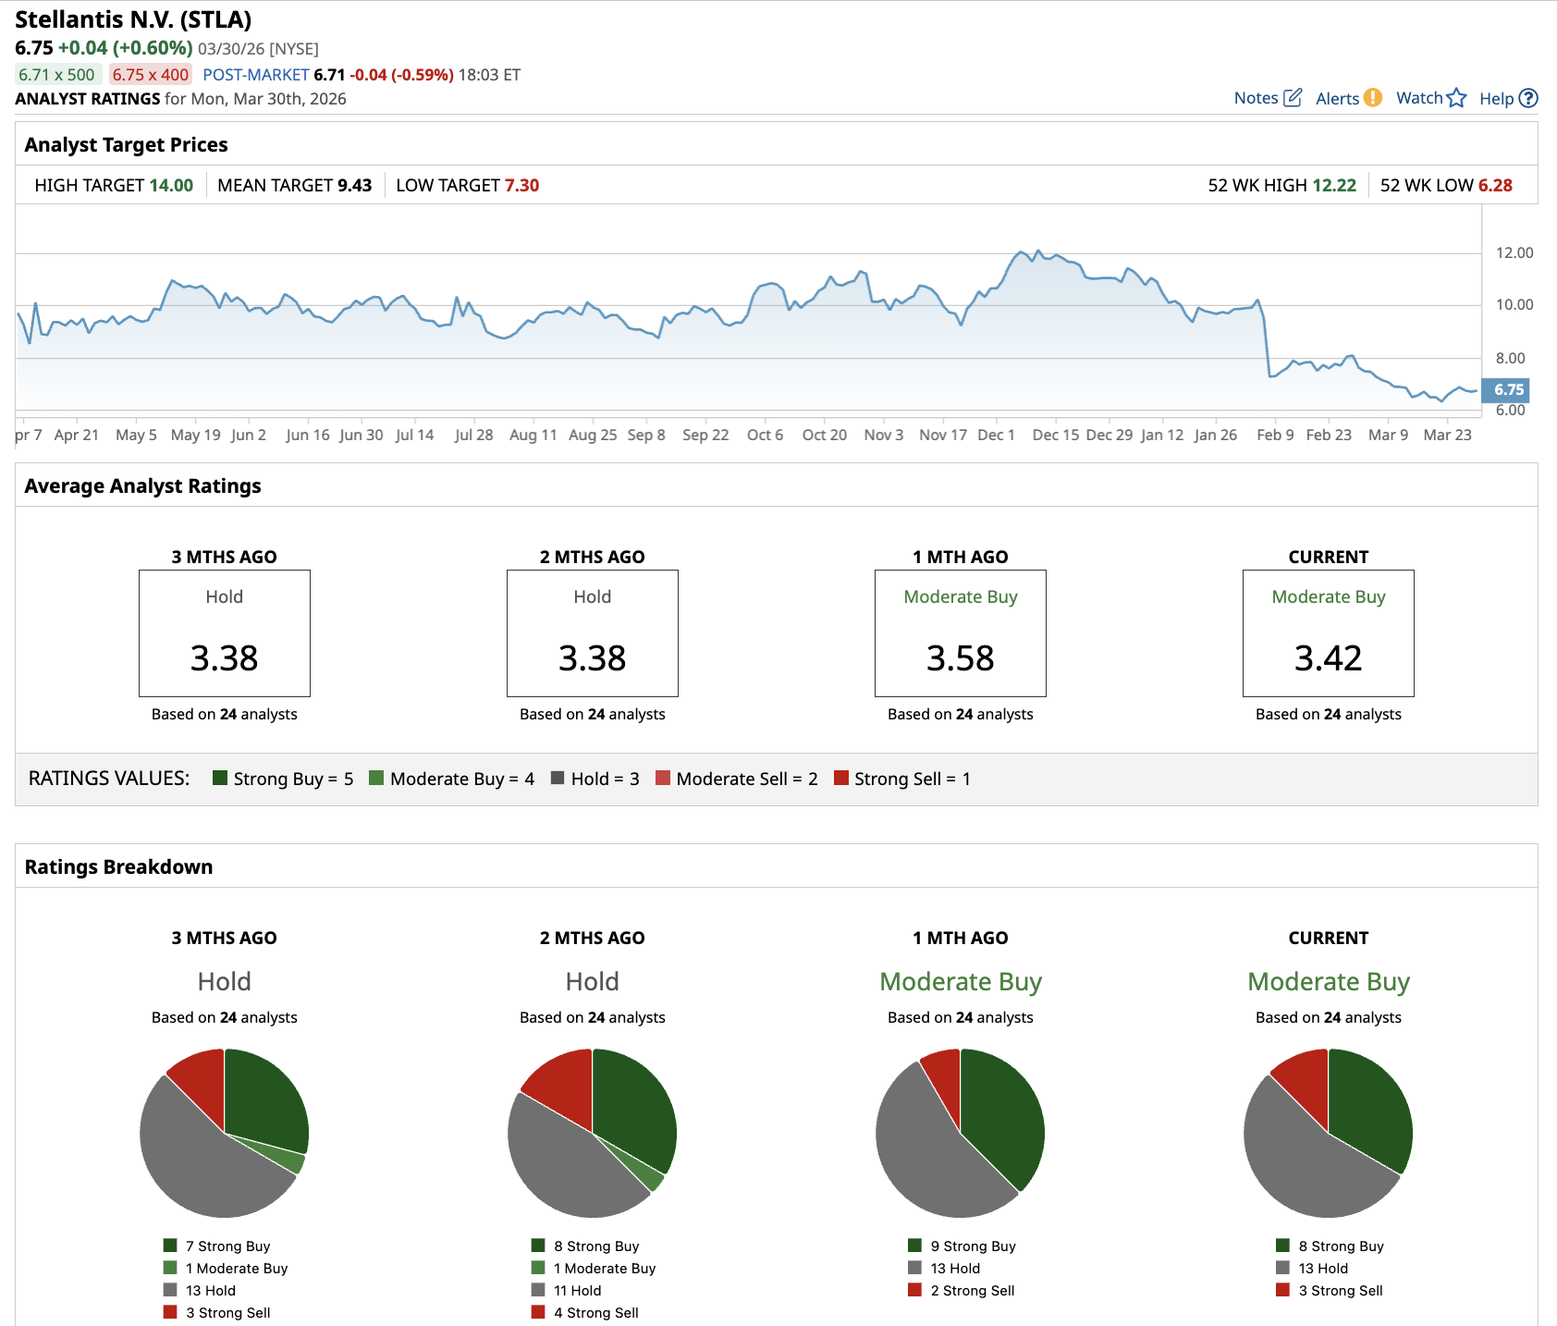
Task: Click the Strong Buy = 5 legend swatch
Action: (220, 778)
